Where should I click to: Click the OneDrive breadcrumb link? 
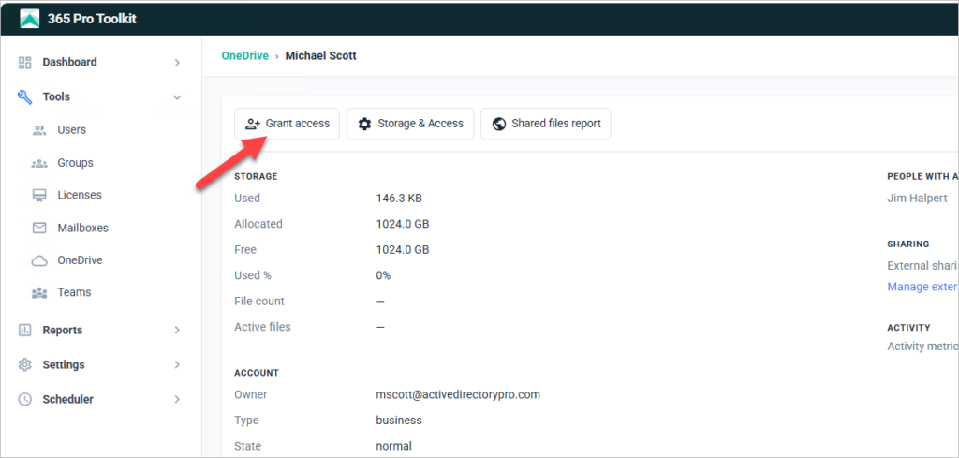coord(244,55)
